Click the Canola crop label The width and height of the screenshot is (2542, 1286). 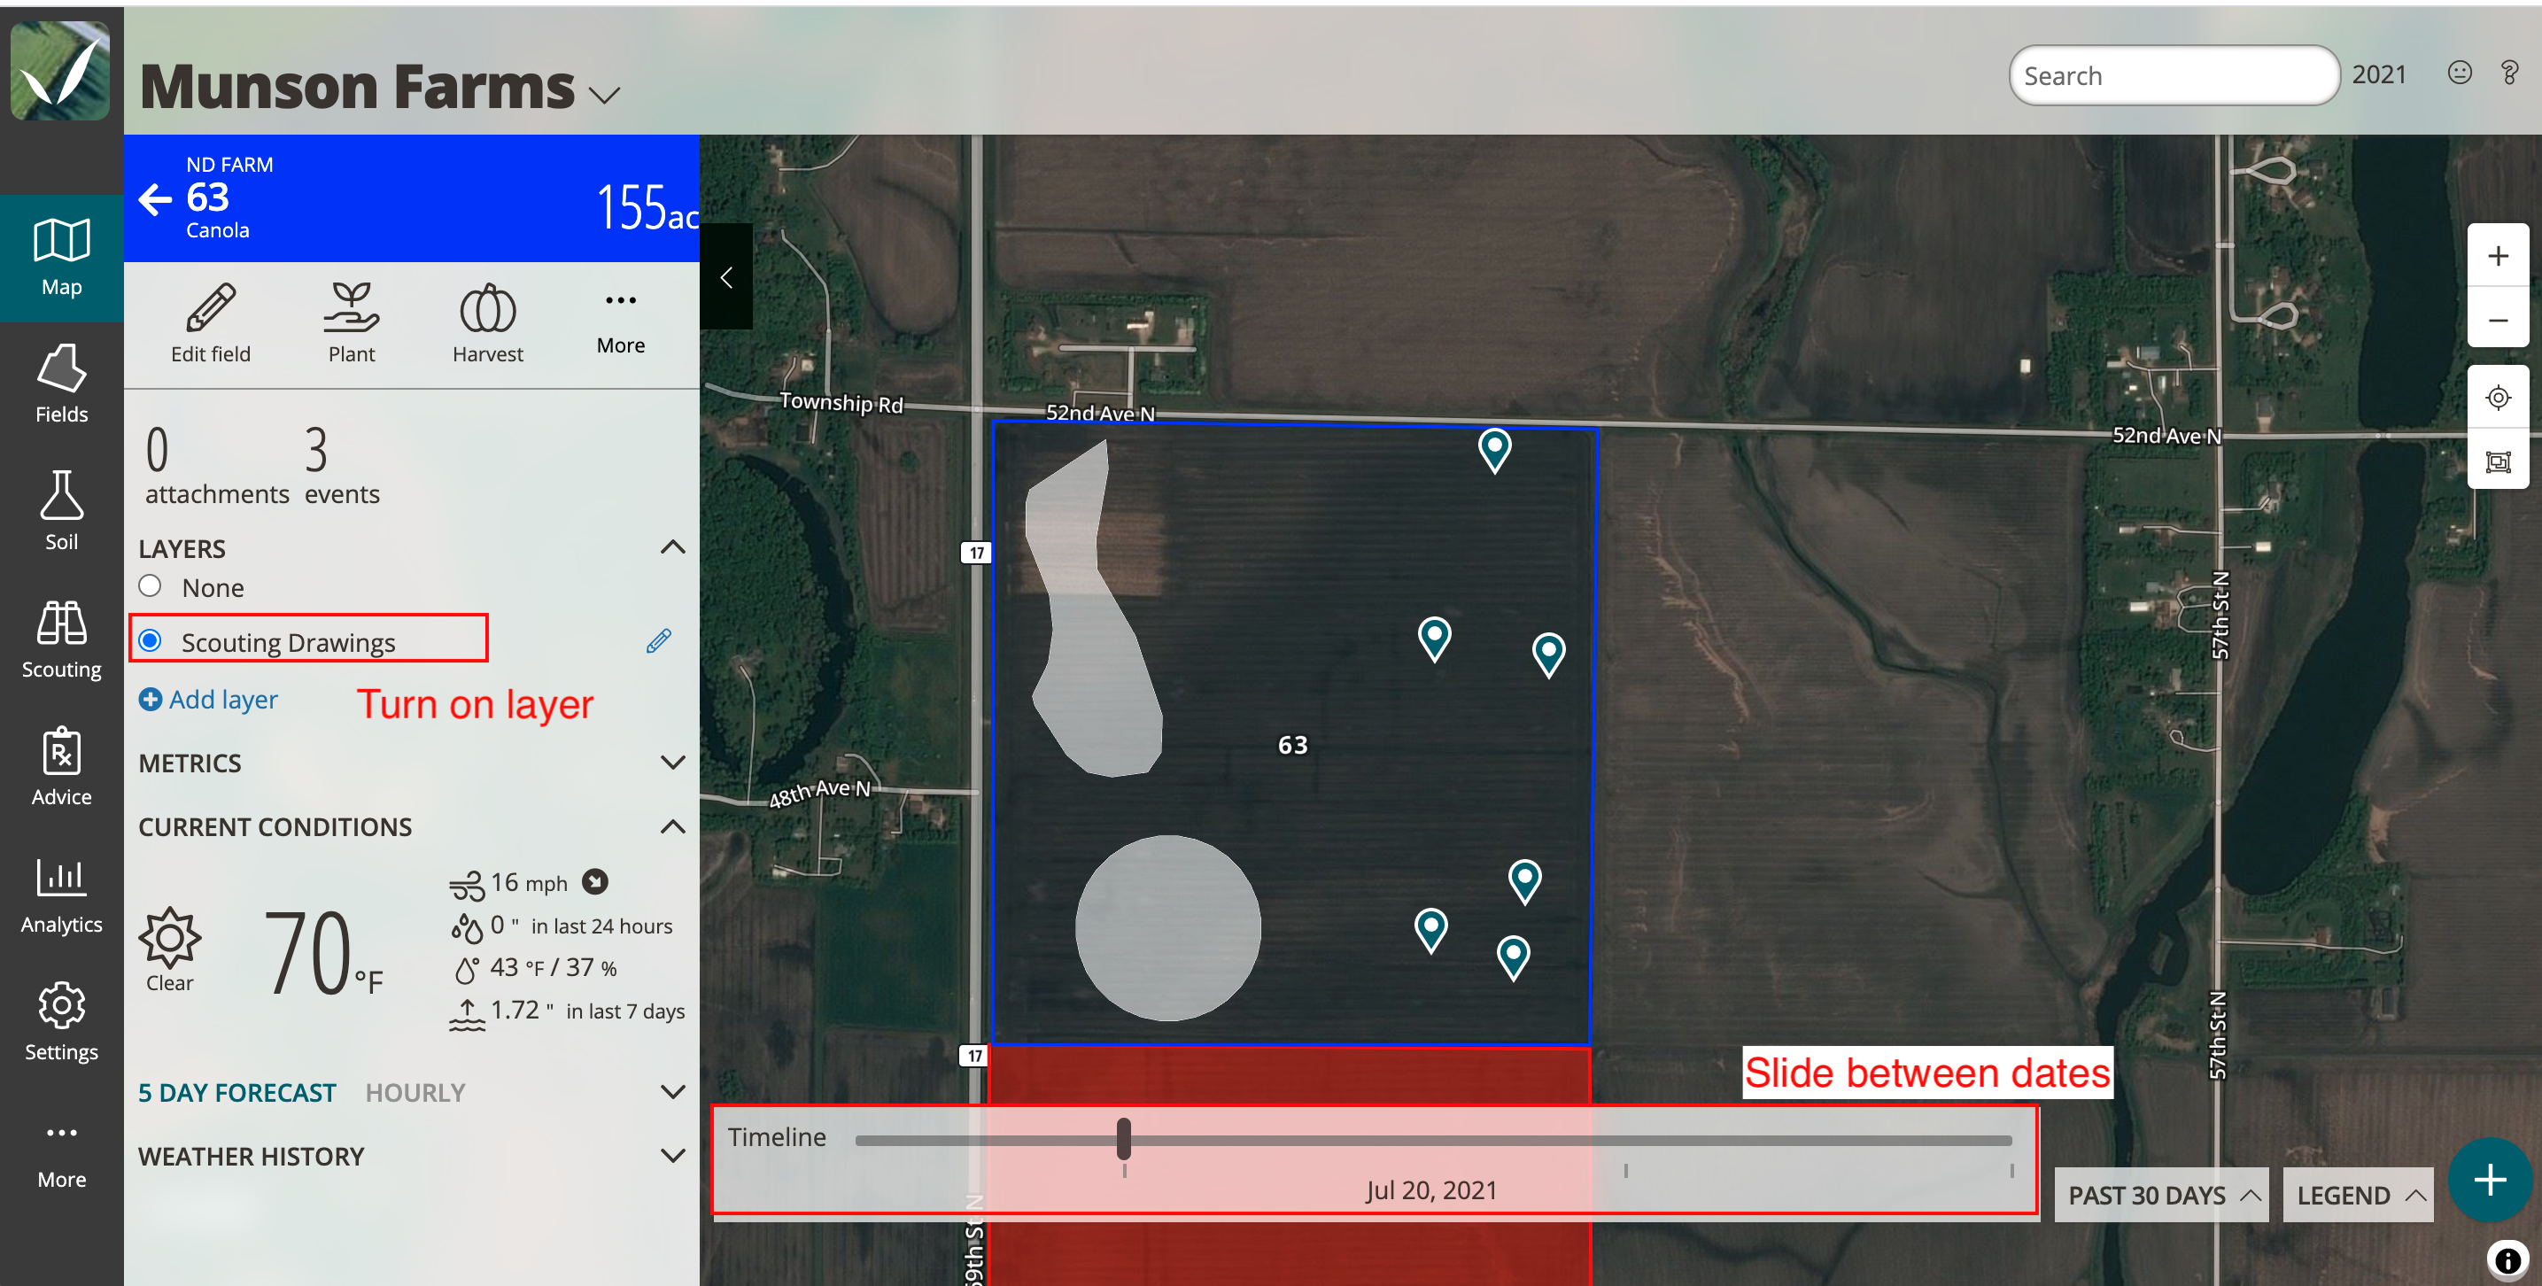pos(217,230)
